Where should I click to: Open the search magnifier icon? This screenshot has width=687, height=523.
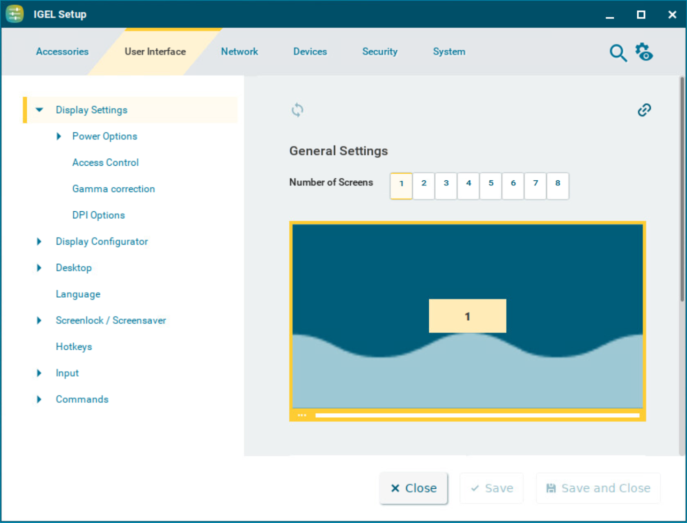coord(618,53)
